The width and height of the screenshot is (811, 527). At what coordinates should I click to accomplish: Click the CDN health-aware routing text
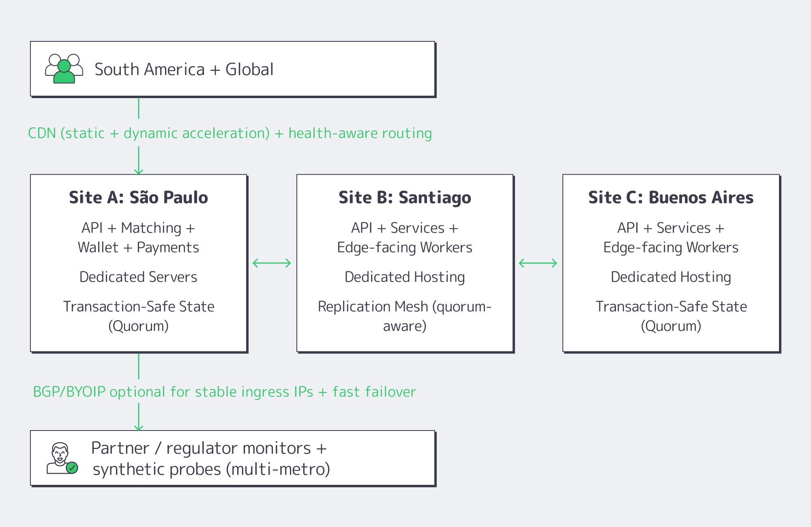click(230, 133)
